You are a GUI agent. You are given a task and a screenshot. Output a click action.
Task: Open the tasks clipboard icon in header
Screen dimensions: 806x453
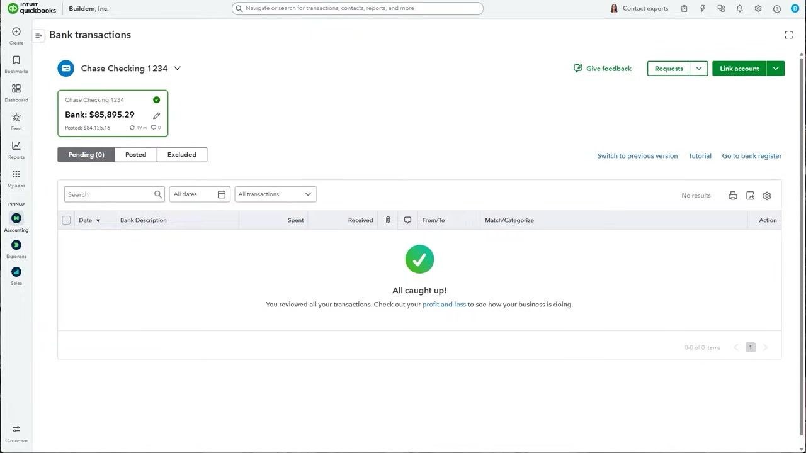click(684, 9)
